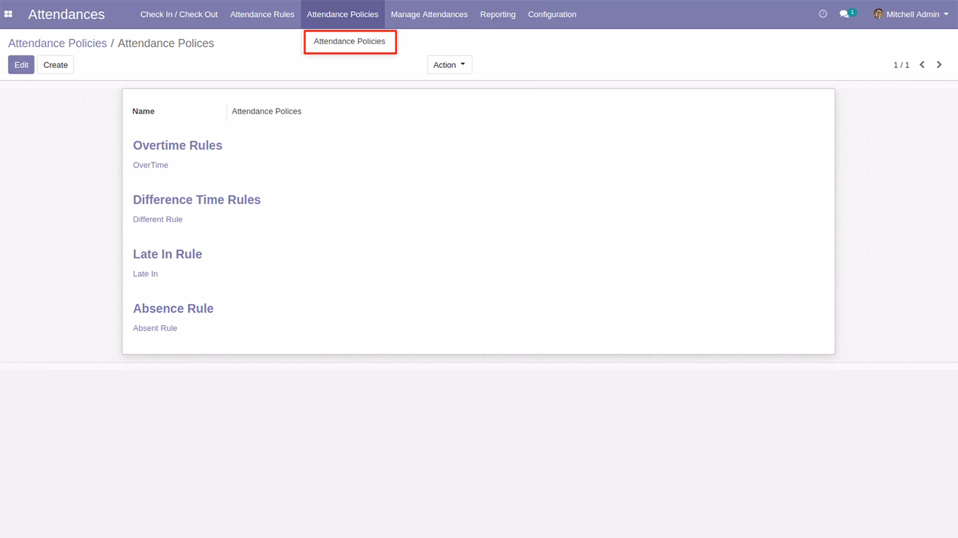Open the Different Rule link
The height and width of the screenshot is (538, 958).
pos(158,219)
